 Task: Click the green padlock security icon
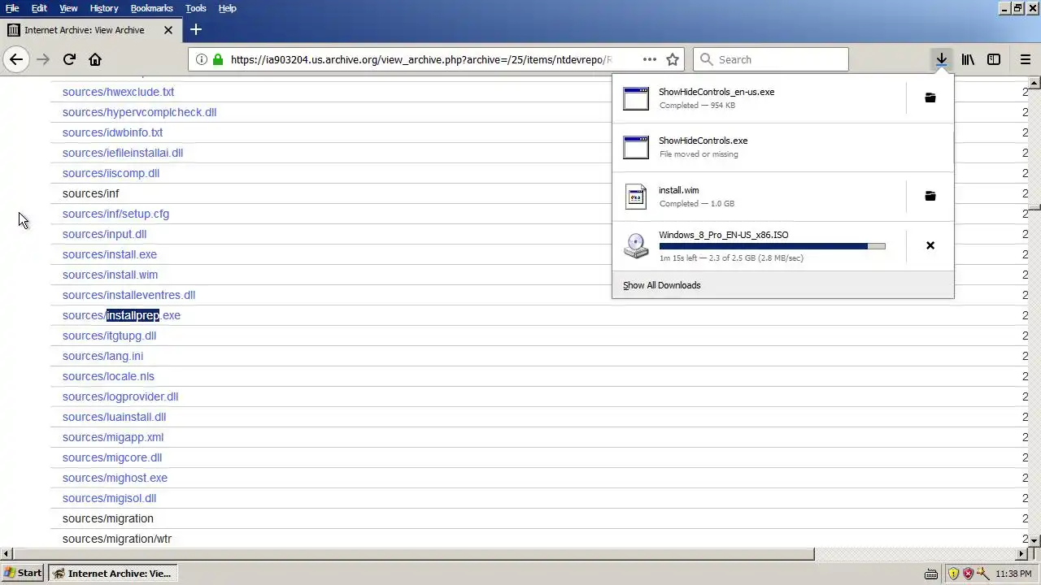pos(217,59)
